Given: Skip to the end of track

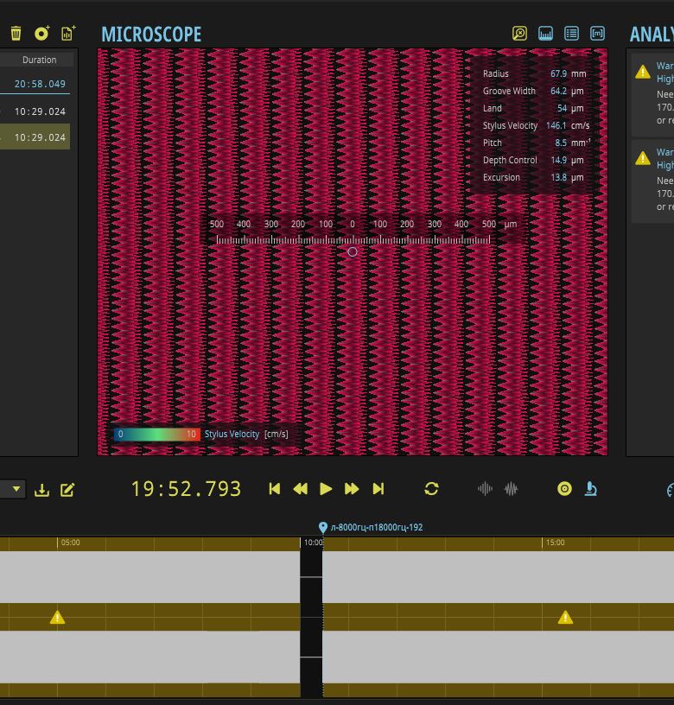Looking at the screenshot, I should pos(378,489).
